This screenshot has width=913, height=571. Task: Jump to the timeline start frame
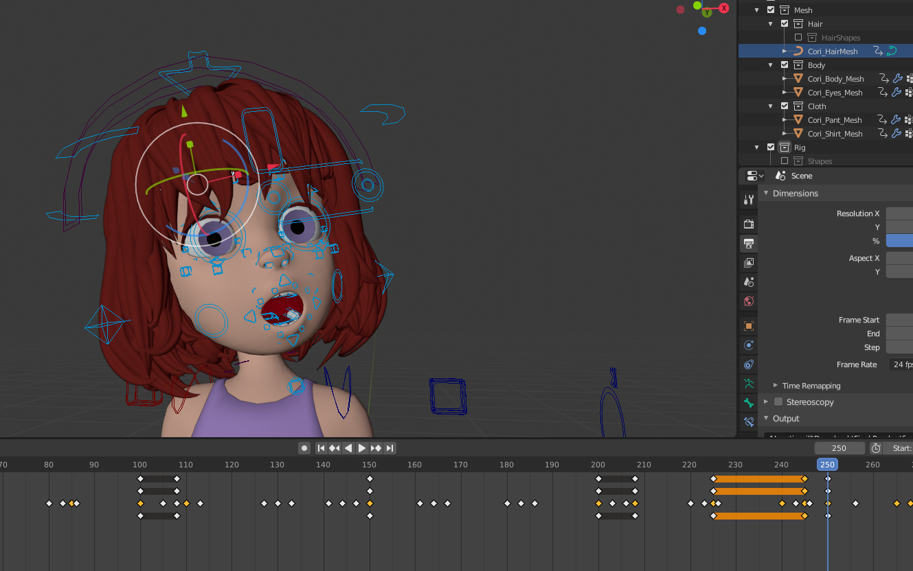[x=321, y=448]
